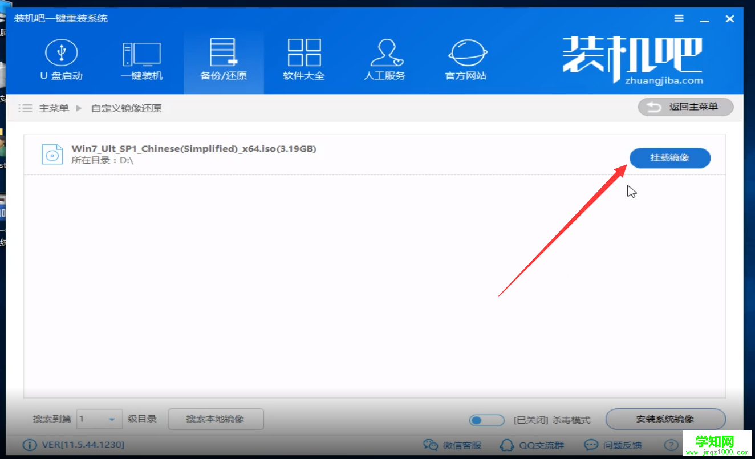The height and width of the screenshot is (459, 755).
Task: Click the version info icon beside VER[11.5.44.1230]
Action: (x=29, y=445)
